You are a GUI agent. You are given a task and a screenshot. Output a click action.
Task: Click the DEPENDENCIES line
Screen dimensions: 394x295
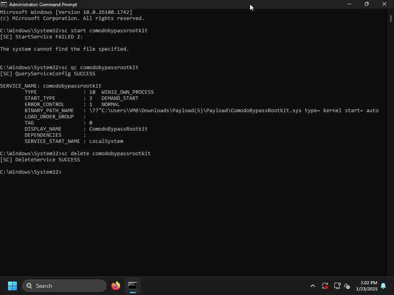coord(55,135)
